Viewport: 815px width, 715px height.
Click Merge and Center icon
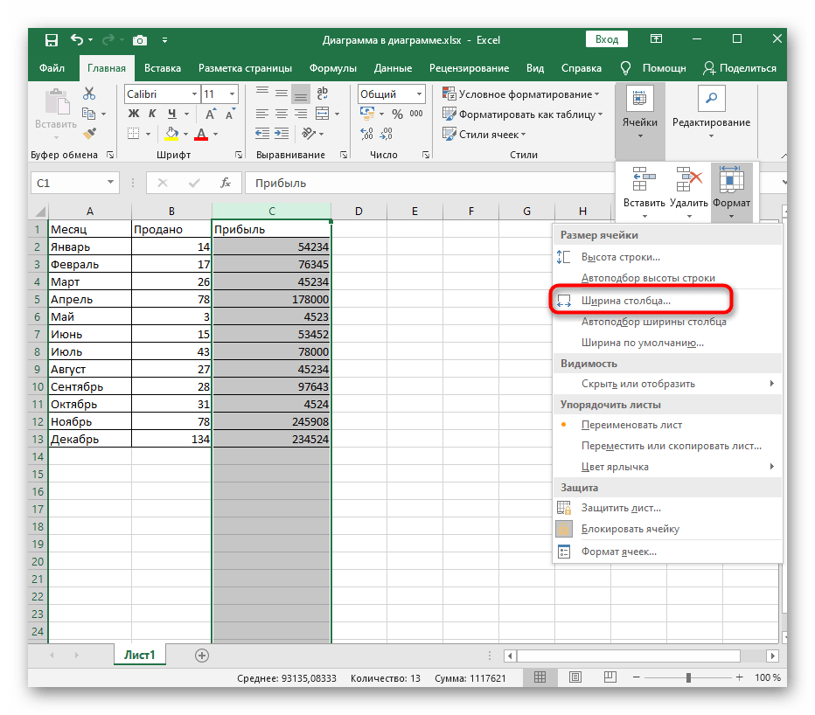tap(323, 114)
